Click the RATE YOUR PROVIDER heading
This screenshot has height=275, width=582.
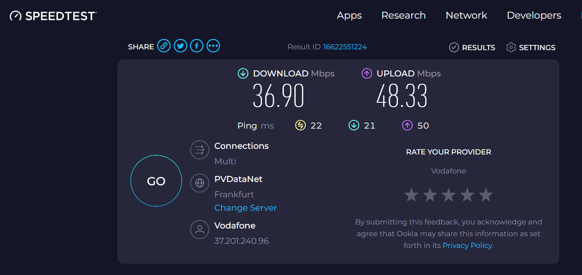click(x=448, y=152)
